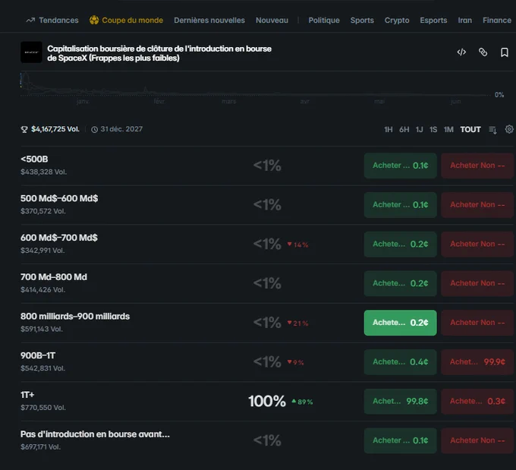The height and width of the screenshot is (470, 516).
Task: Buy Yes on 600 Md$–700 Md$
Action: (x=400, y=244)
